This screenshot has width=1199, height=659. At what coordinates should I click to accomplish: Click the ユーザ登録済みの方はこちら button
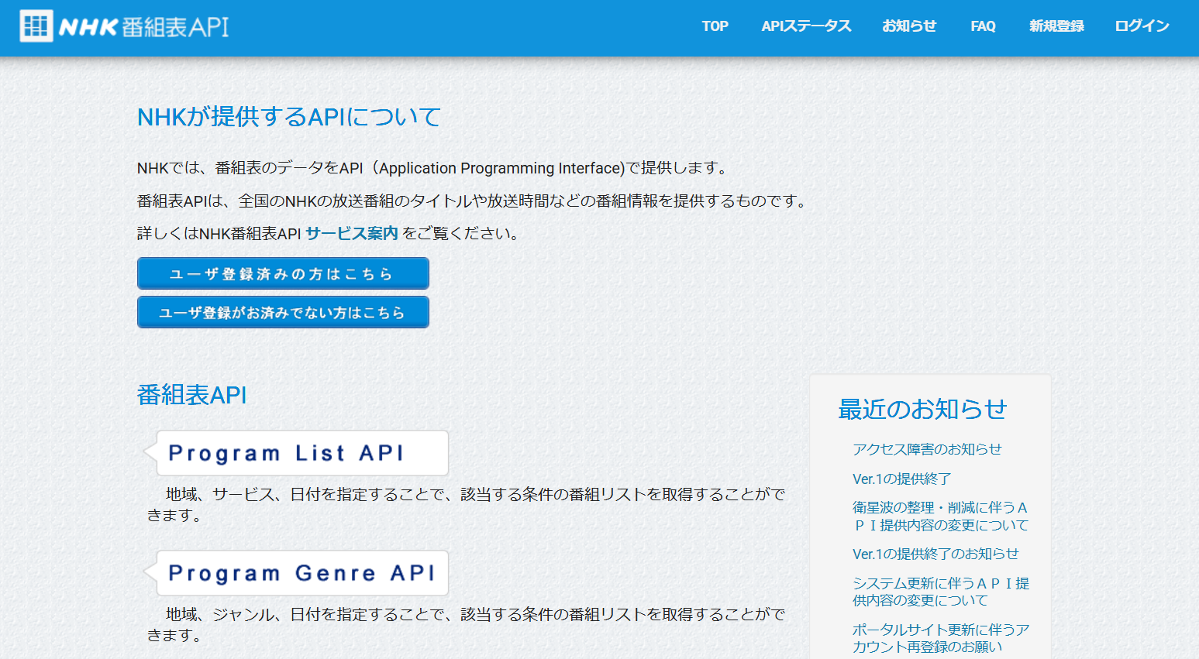(283, 273)
